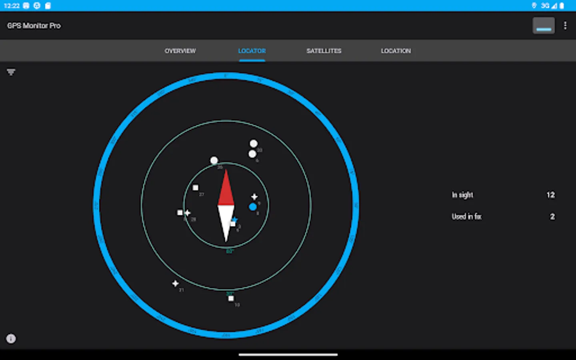Tap the 'Used in fix' label
The width and height of the screenshot is (576, 360).
[x=467, y=216]
